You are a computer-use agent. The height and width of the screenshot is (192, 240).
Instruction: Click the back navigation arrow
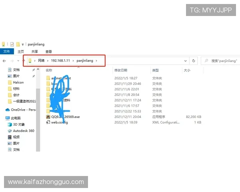pos(4,61)
